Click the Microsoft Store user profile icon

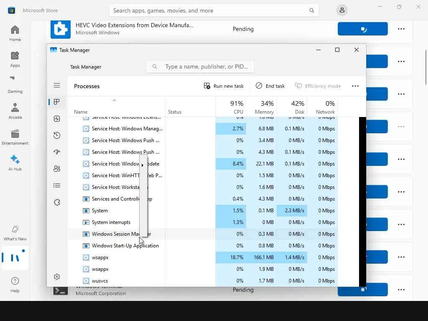342,10
